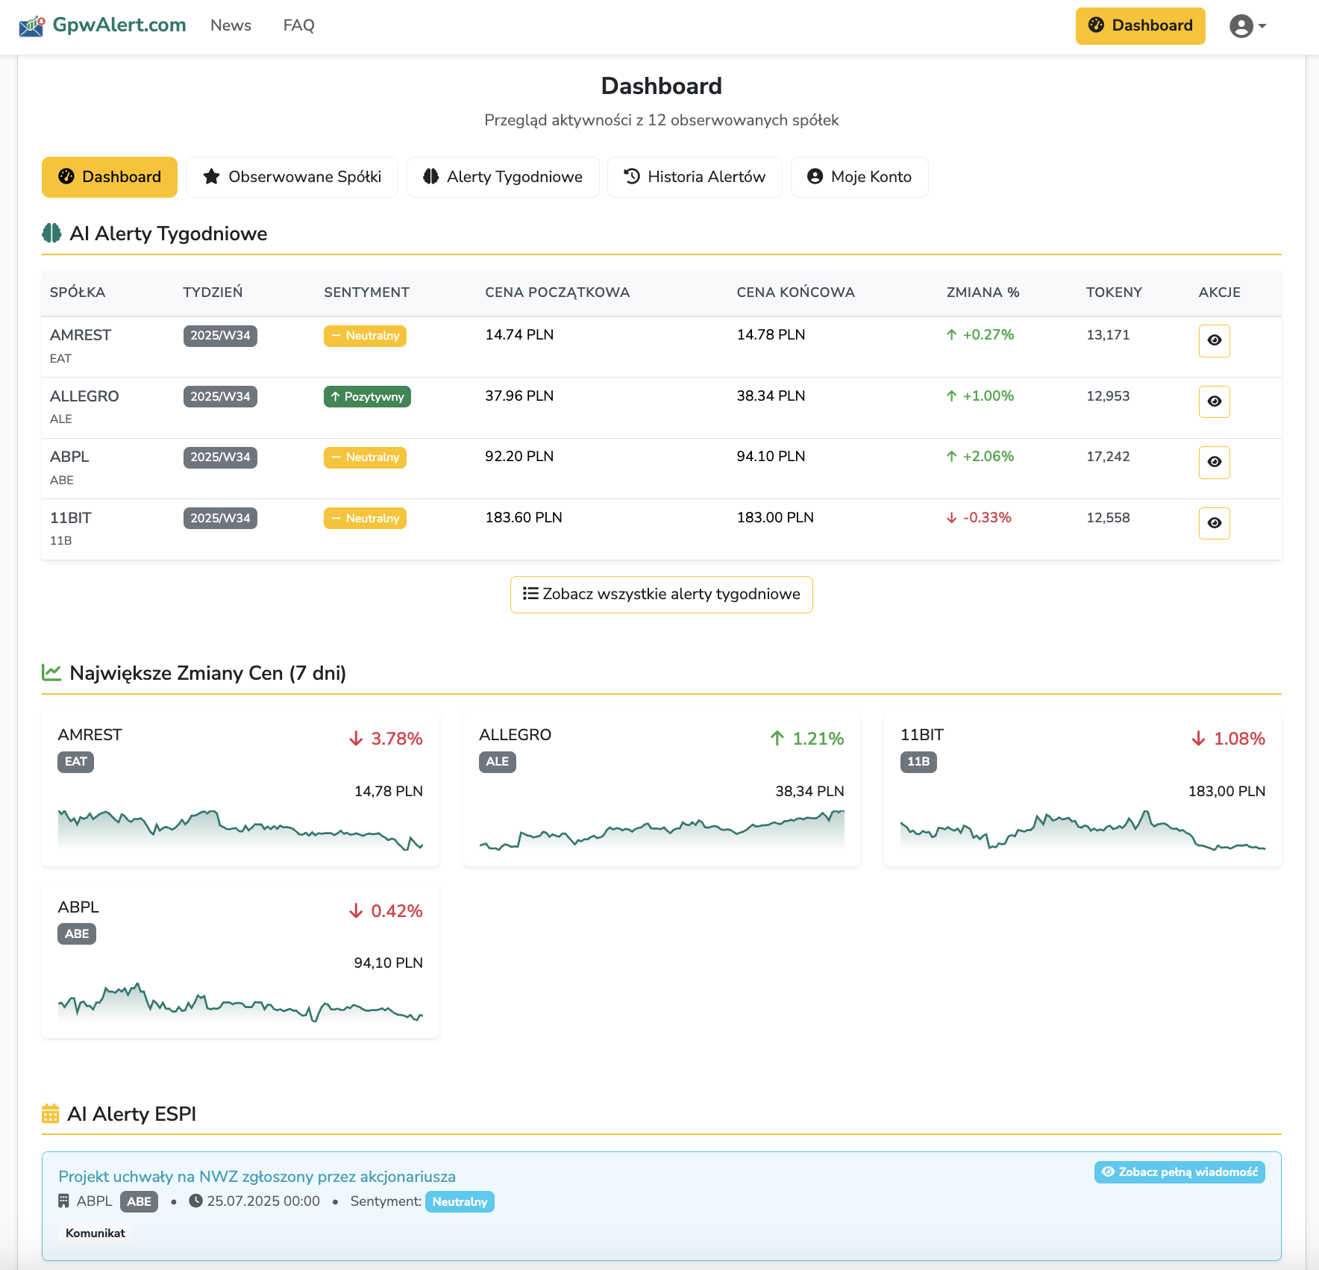This screenshot has height=1270, width=1319.
Task: Click the Komunikat tag in ESPI alert
Action: (95, 1233)
